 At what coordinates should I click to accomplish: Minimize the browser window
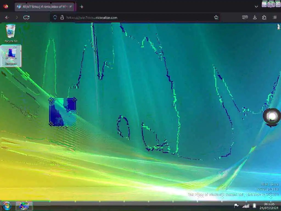click(264, 4)
